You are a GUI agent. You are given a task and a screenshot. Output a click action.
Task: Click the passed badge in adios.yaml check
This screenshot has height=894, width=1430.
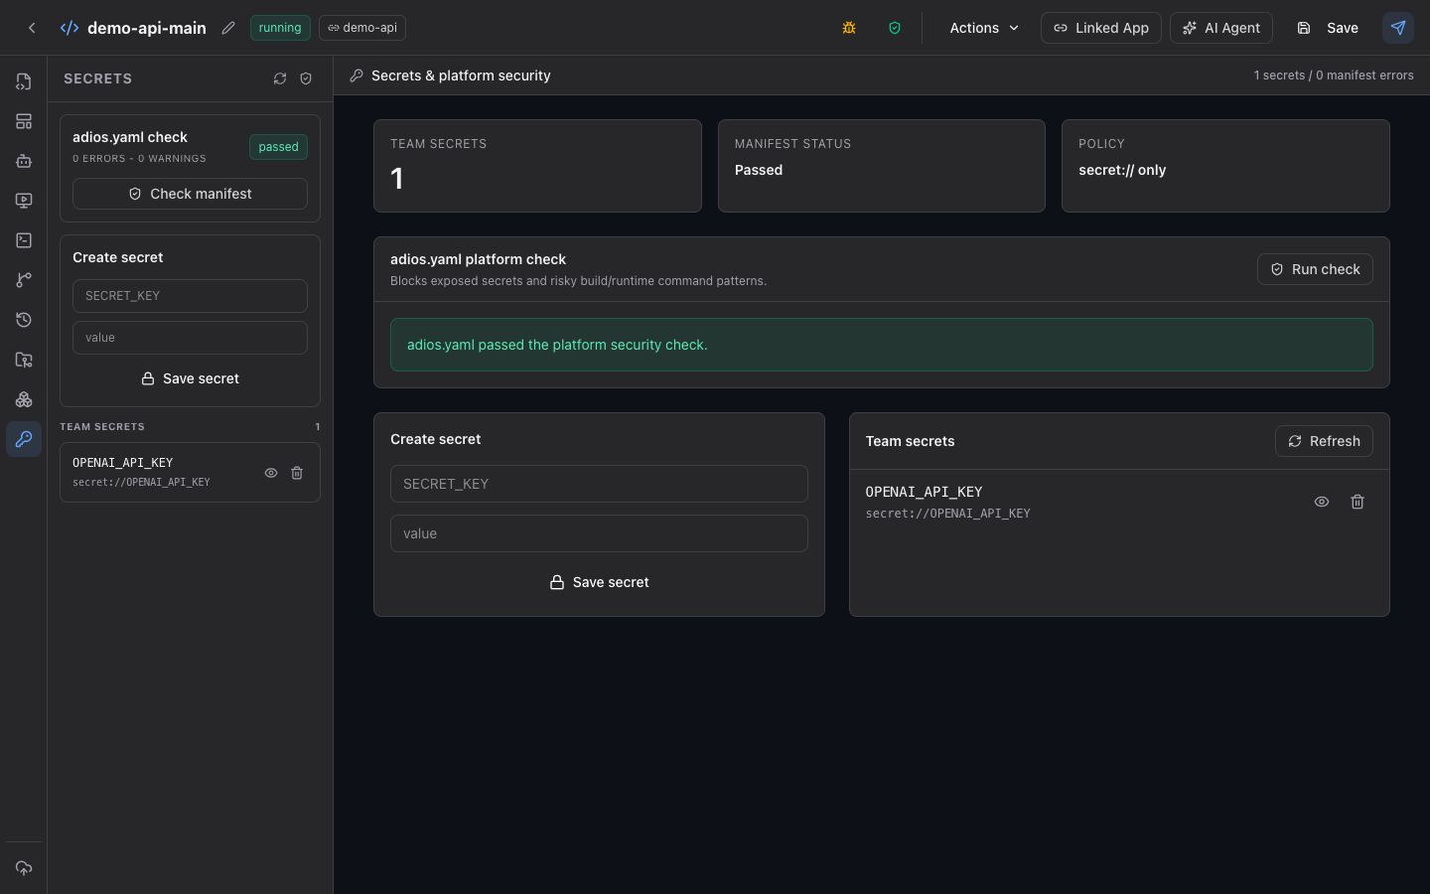coord(278,147)
